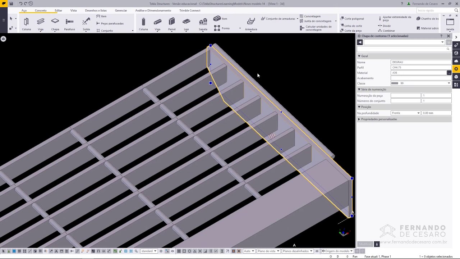
Task: Click the save icon in title bar
Action: tap(11, 4)
